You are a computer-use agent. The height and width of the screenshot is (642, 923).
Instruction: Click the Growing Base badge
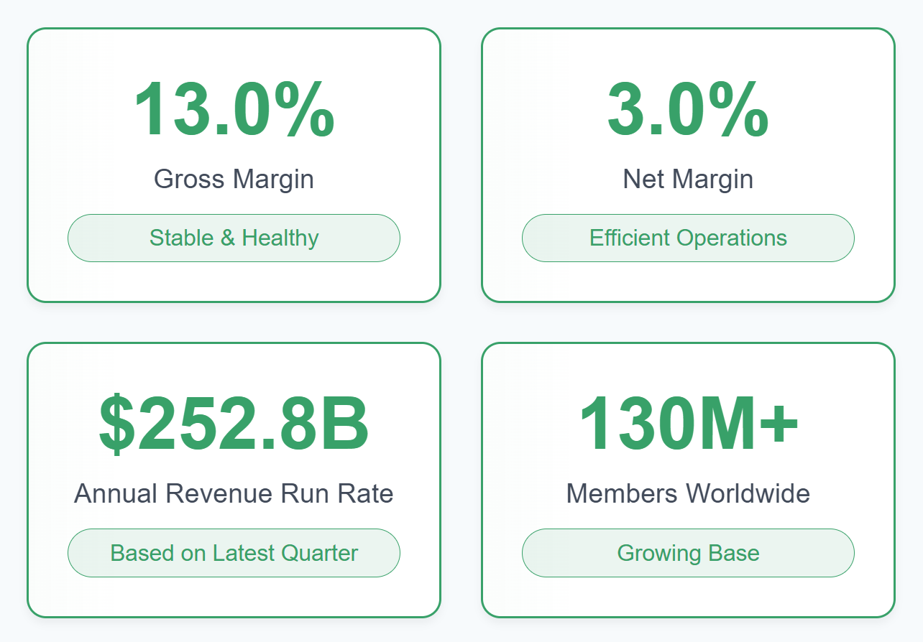click(688, 553)
